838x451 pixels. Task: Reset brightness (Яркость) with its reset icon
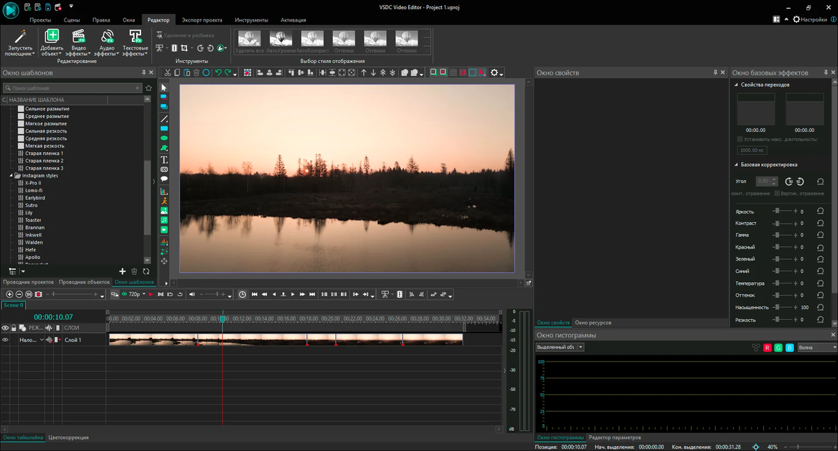click(821, 211)
